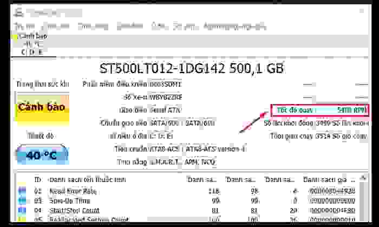Click the threshold value 20 of Start/Stop Count

click(x=293, y=210)
